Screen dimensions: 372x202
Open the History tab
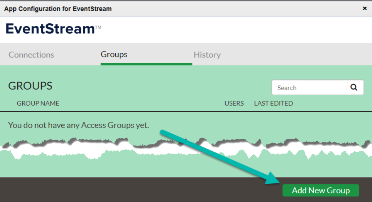click(x=207, y=55)
